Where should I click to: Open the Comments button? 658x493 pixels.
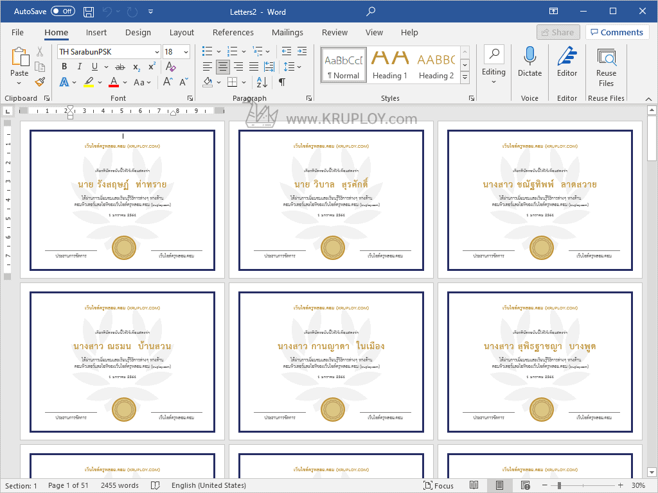617,32
